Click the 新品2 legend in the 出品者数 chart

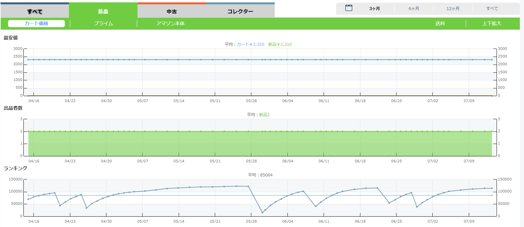(x=264, y=115)
